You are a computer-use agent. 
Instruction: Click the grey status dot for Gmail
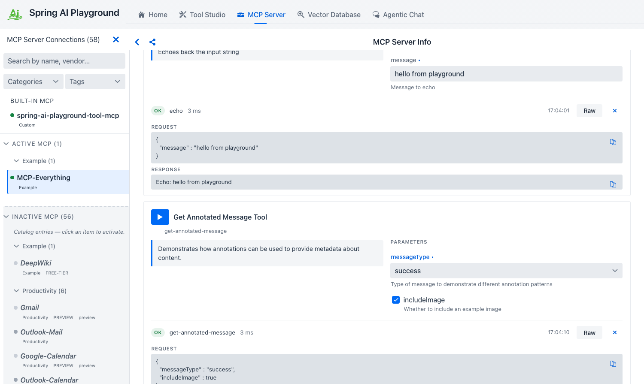coord(16,308)
